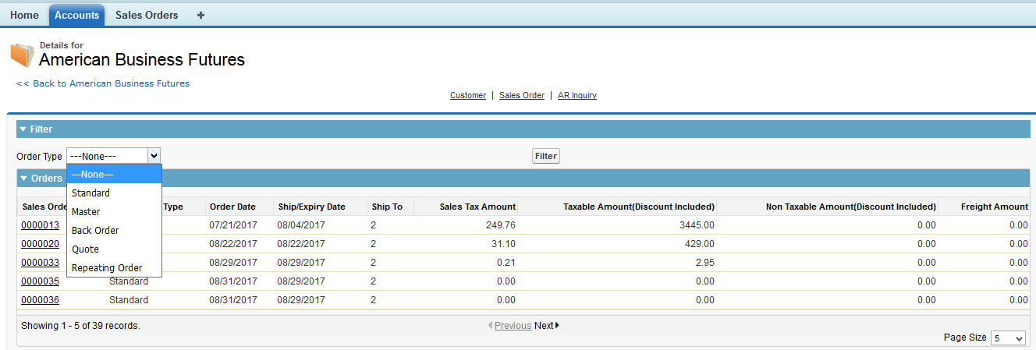
Task: Collapse the Orders section triangle
Action: tap(23, 179)
